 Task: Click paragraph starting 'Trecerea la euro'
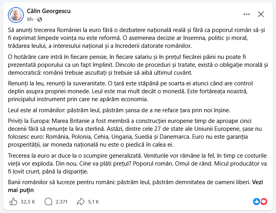pos(138,164)
